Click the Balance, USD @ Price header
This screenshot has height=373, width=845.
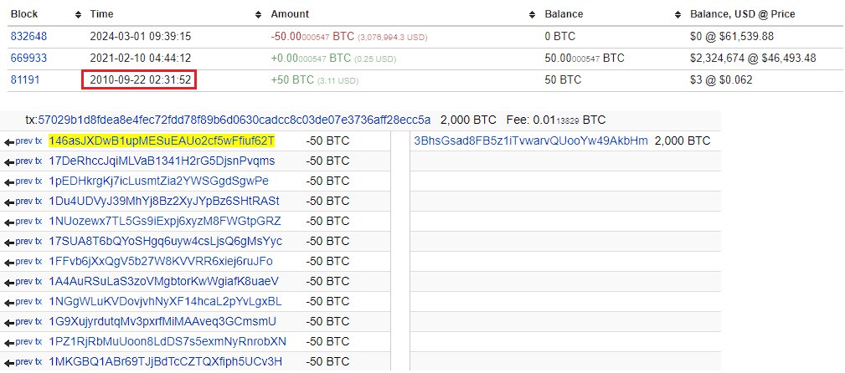(742, 14)
